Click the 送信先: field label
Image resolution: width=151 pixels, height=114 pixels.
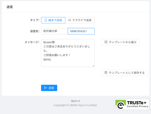click(35, 31)
